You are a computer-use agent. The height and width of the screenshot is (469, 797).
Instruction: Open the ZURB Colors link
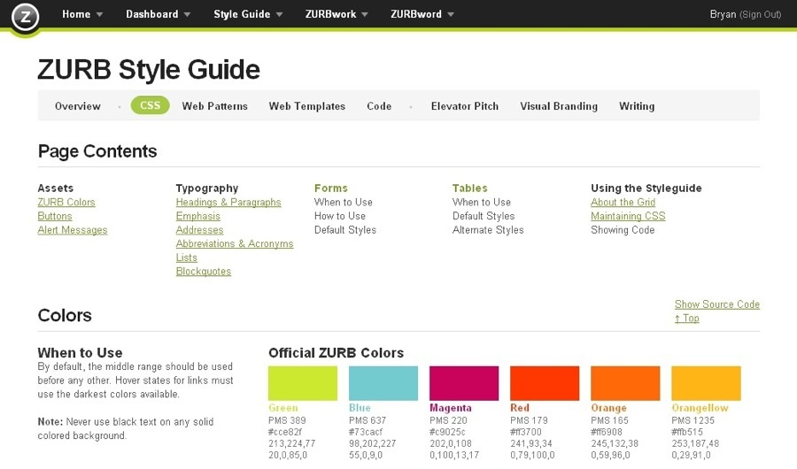coord(66,203)
